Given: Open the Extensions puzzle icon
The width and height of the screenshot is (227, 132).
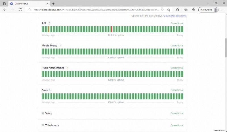Looking at the screenshot, I should tap(178, 10).
